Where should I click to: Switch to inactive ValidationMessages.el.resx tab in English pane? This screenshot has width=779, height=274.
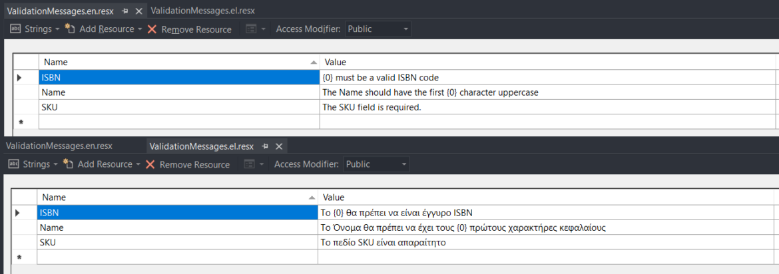tap(202, 11)
